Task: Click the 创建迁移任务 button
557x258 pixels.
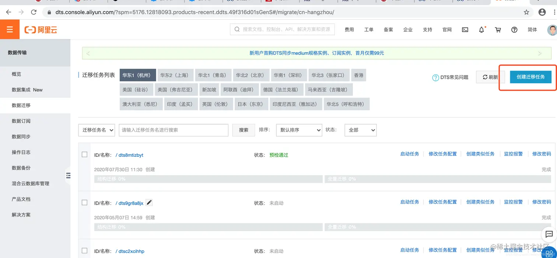Action: 530,77
